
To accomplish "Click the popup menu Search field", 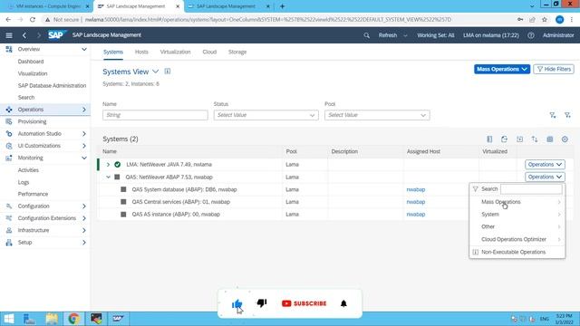I will tap(531, 189).
